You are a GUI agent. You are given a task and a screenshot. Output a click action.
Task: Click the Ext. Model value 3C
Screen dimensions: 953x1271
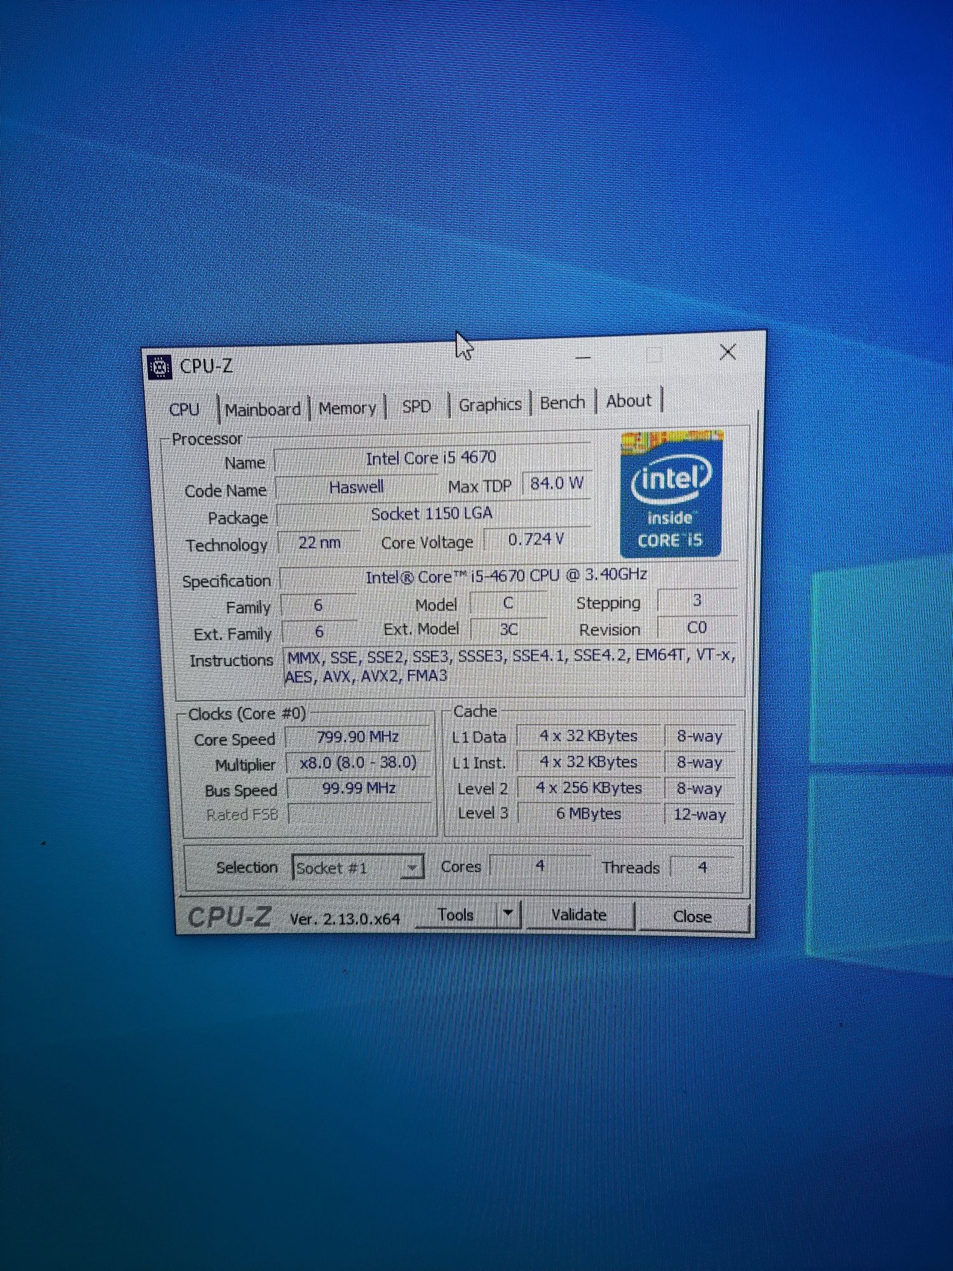[x=508, y=629]
